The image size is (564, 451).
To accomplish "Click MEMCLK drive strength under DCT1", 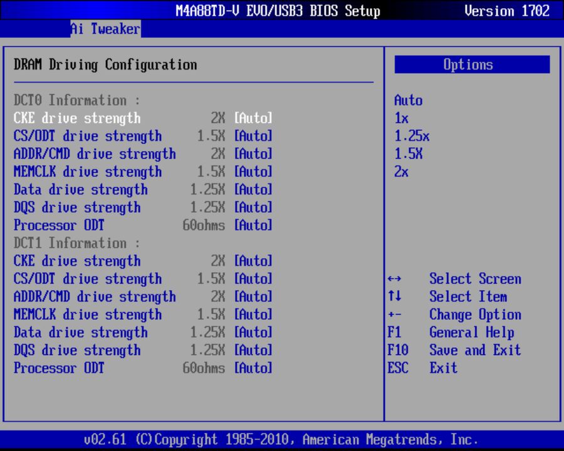I will (91, 314).
